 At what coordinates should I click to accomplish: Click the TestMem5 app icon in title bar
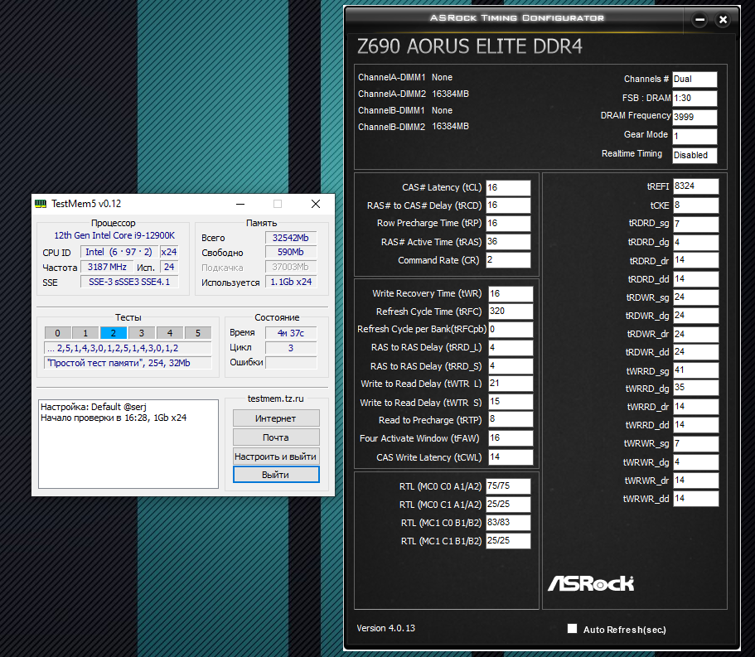click(x=41, y=204)
